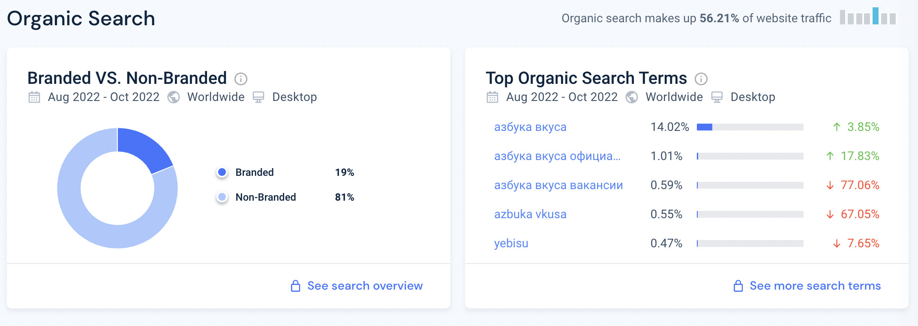Select the azbuka vkusa search term
The height and width of the screenshot is (326, 918).
[x=530, y=214]
